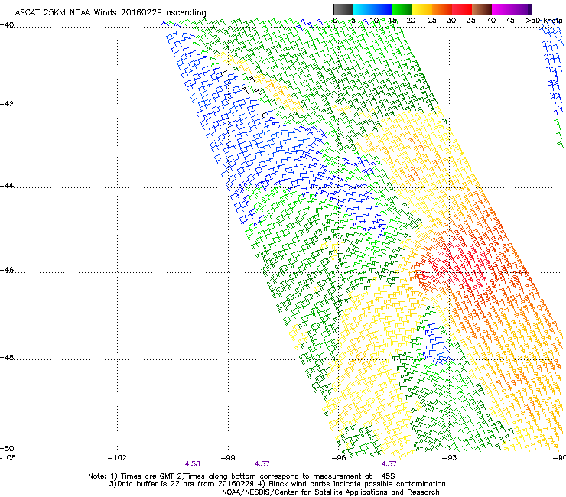Click the yellow 20-25 knots legend segment

422,9
